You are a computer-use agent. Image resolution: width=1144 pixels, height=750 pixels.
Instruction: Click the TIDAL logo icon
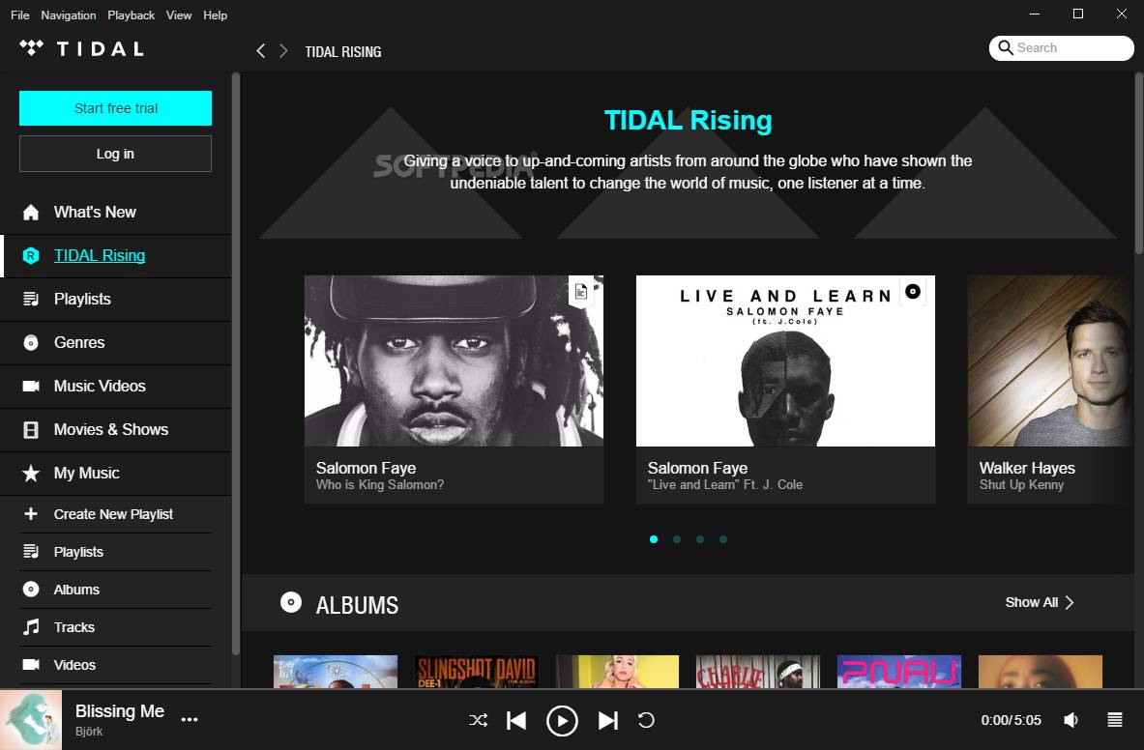(x=31, y=48)
